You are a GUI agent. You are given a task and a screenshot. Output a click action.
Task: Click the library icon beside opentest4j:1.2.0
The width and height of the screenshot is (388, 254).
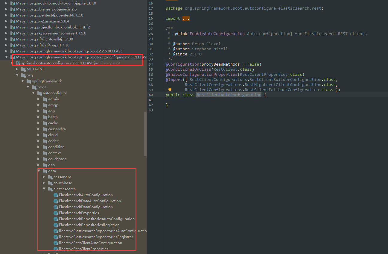(13, 15)
